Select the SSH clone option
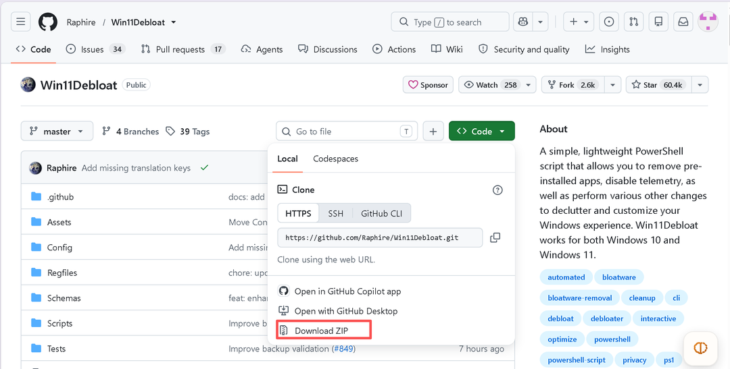The height and width of the screenshot is (369, 730). click(x=336, y=213)
